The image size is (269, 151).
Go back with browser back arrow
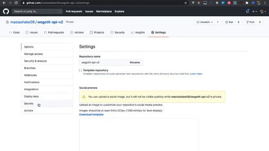[x=4, y=3]
